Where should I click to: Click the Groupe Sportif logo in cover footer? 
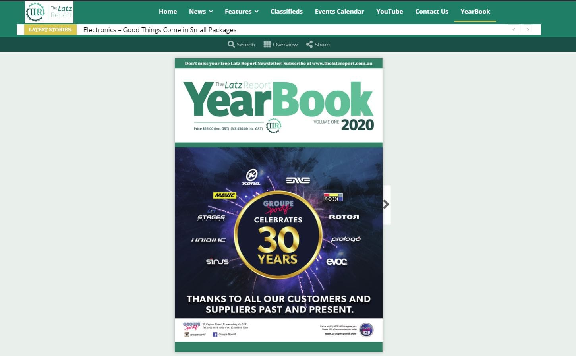click(191, 326)
